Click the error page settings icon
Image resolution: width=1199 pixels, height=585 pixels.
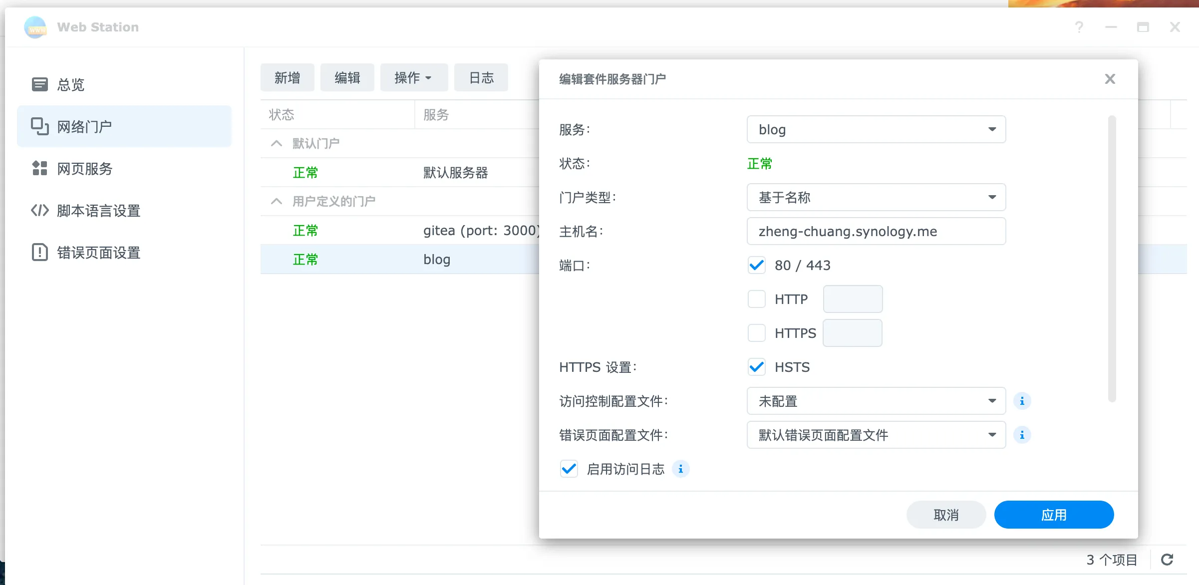click(39, 253)
